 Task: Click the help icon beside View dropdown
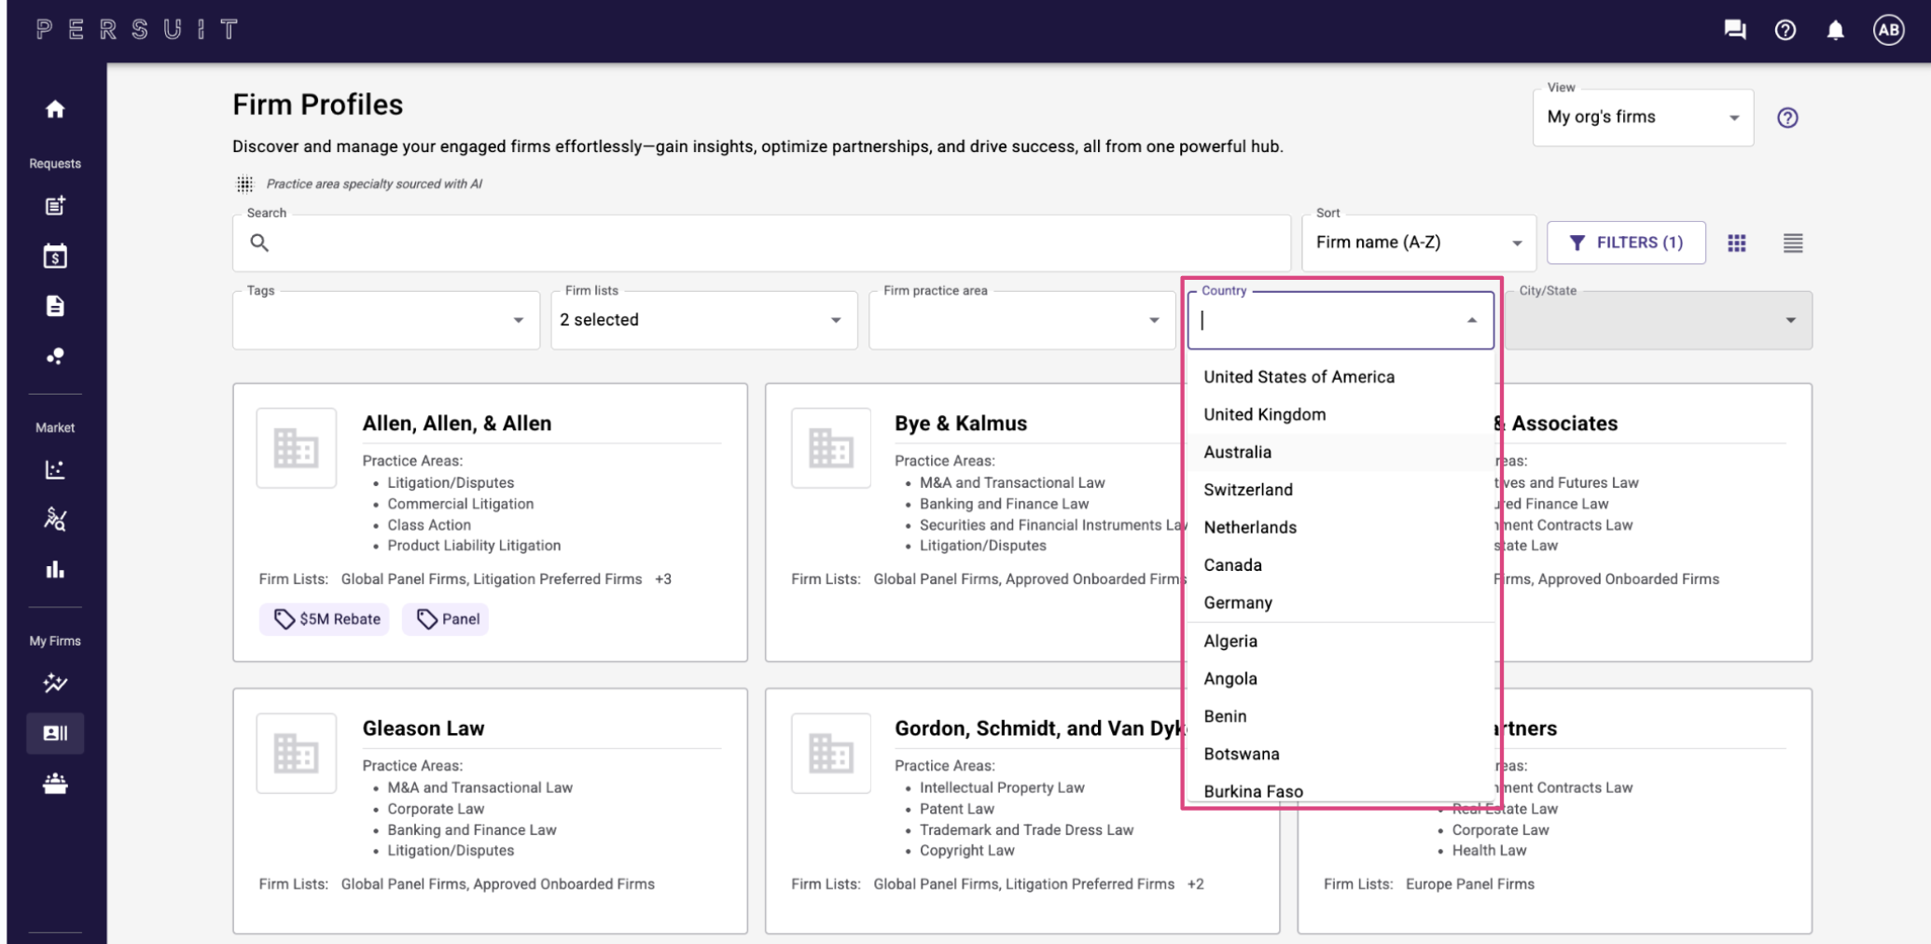coord(1787,118)
